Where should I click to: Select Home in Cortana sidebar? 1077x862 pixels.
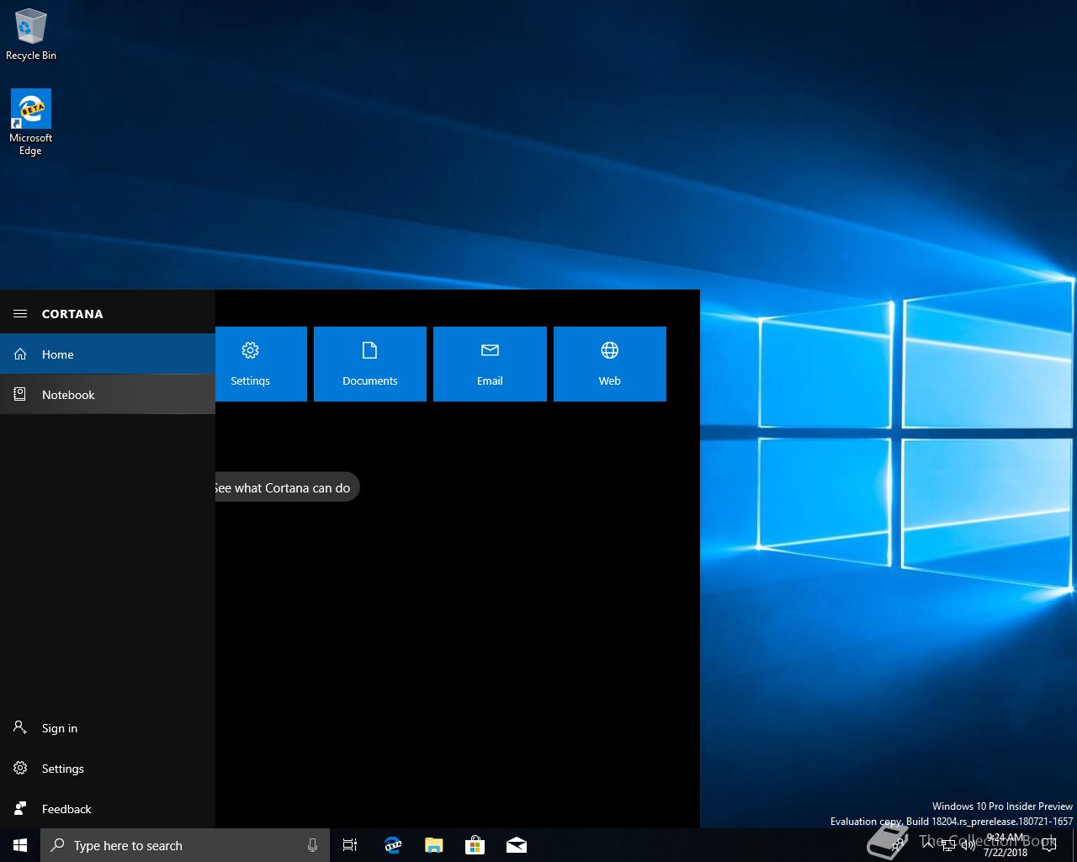point(108,354)
